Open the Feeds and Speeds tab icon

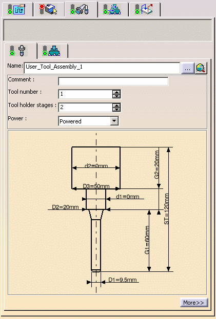(112, 9)
